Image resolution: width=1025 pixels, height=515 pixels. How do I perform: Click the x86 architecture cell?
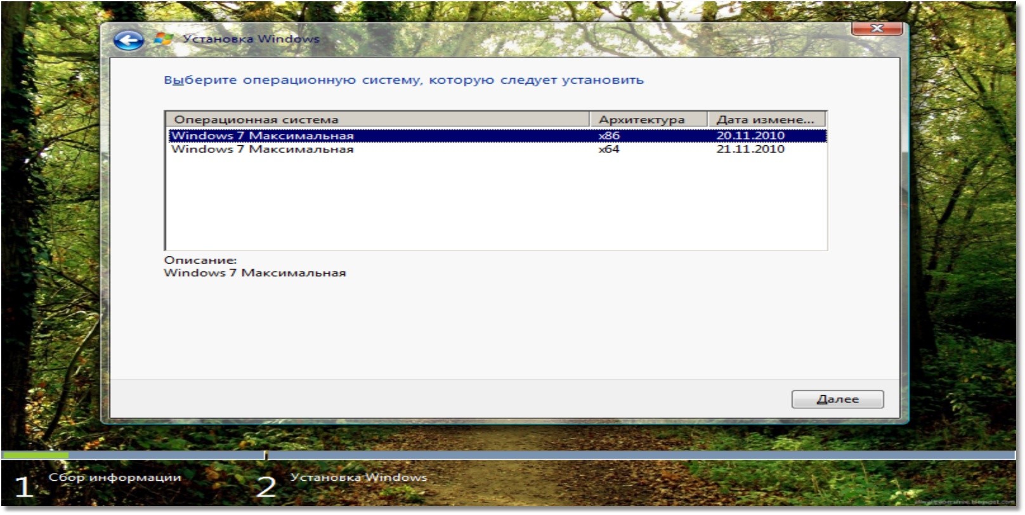click(x=609, y=136)
